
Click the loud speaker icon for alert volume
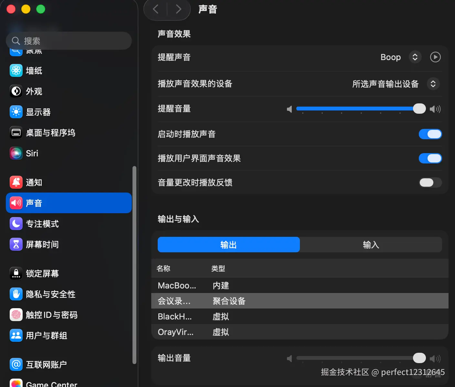click(x=435, y=109)
